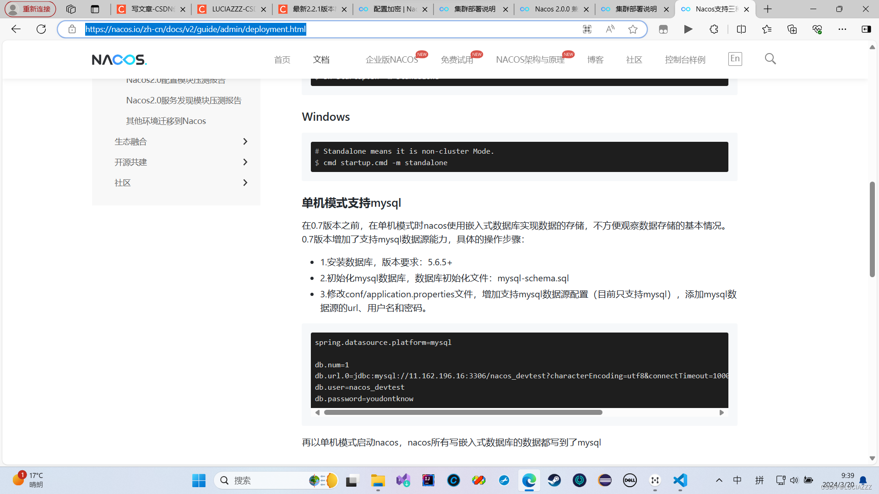Open the 企业版NACOS navigation link
Screen dimensions: 879x494
pyautogui.click(x=392, y=60)
